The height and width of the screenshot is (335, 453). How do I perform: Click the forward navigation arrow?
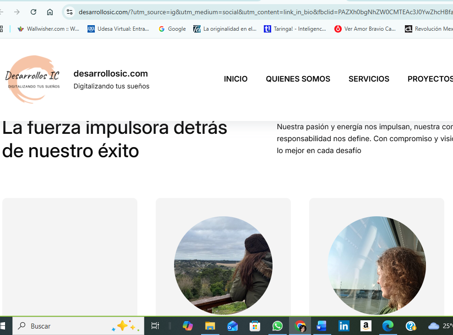point(17,12)
